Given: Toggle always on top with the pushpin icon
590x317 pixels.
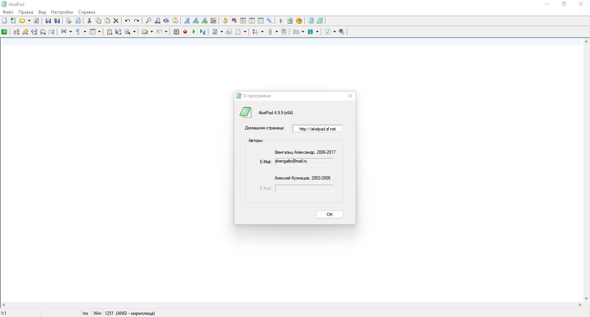Looking at the screenshot, I should 270,21.
